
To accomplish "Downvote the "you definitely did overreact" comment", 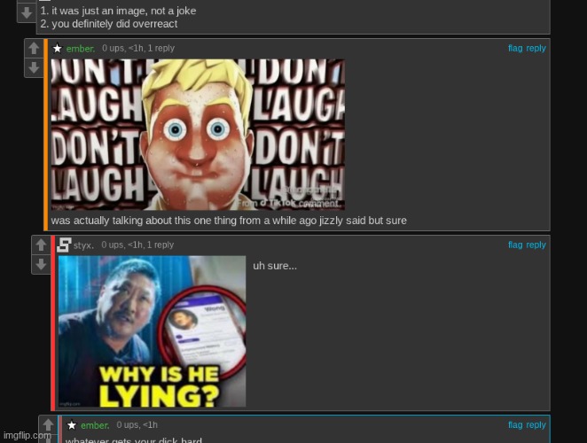I will coord(27,13).
